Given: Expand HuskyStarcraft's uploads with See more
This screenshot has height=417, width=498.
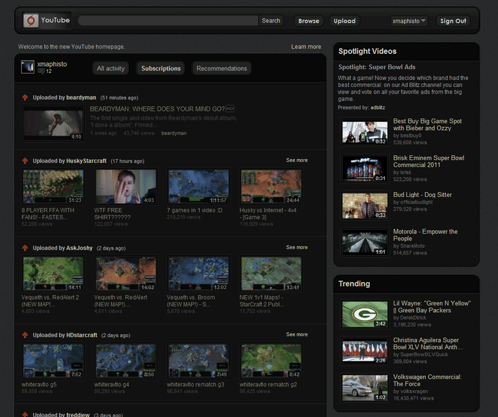Looking at the screenshot, I should pyautogui.click(x=296, y=159).
